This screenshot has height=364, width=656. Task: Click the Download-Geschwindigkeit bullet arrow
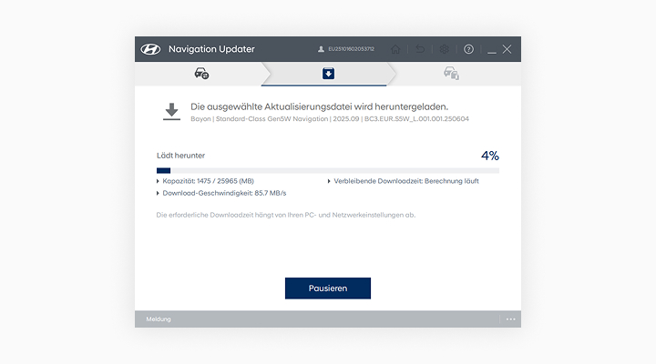click(x=159, y=193)
